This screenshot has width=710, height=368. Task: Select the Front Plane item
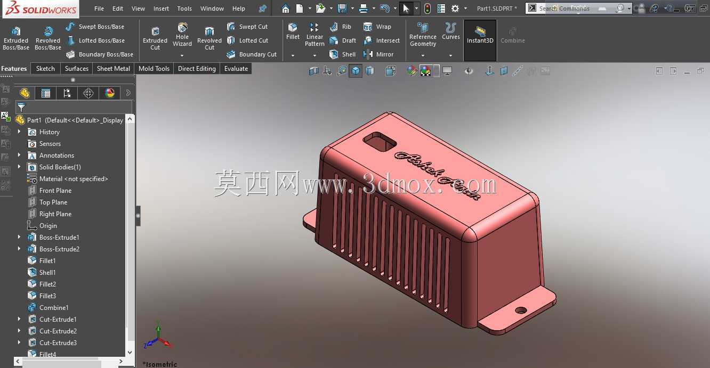click(x=50, y=191)
